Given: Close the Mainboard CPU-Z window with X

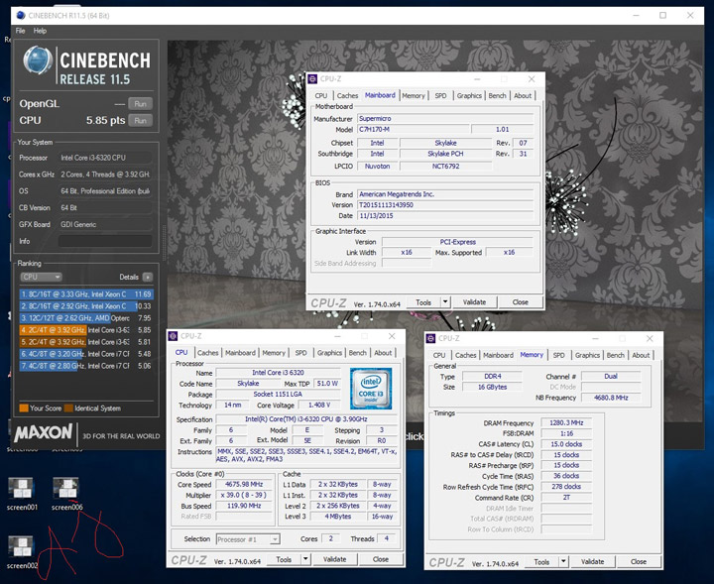Looking at the screenshot, I should (532, 78).
